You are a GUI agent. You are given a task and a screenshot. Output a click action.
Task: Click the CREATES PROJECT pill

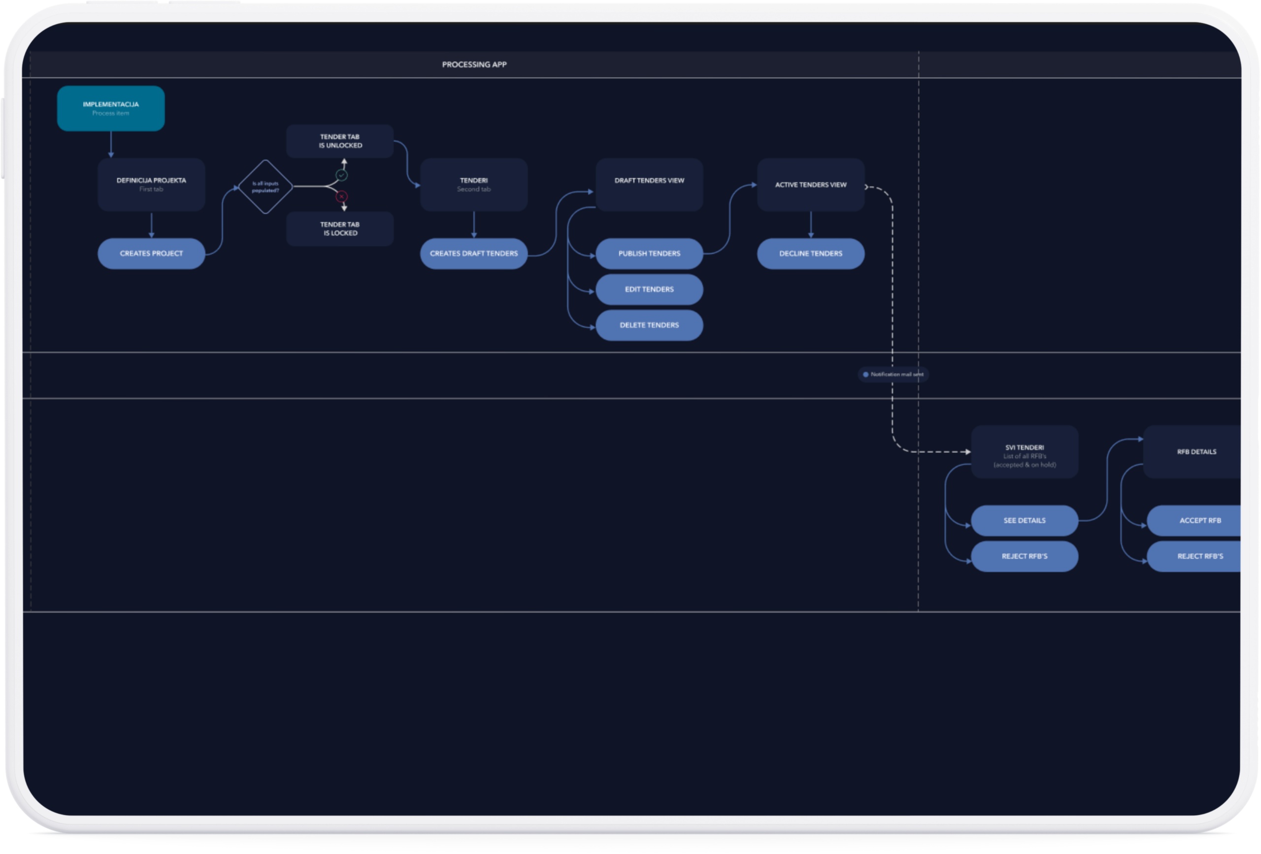[151, 253]
